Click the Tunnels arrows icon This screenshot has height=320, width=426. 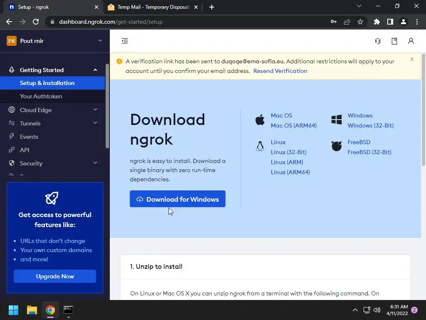tap(11, 123)
